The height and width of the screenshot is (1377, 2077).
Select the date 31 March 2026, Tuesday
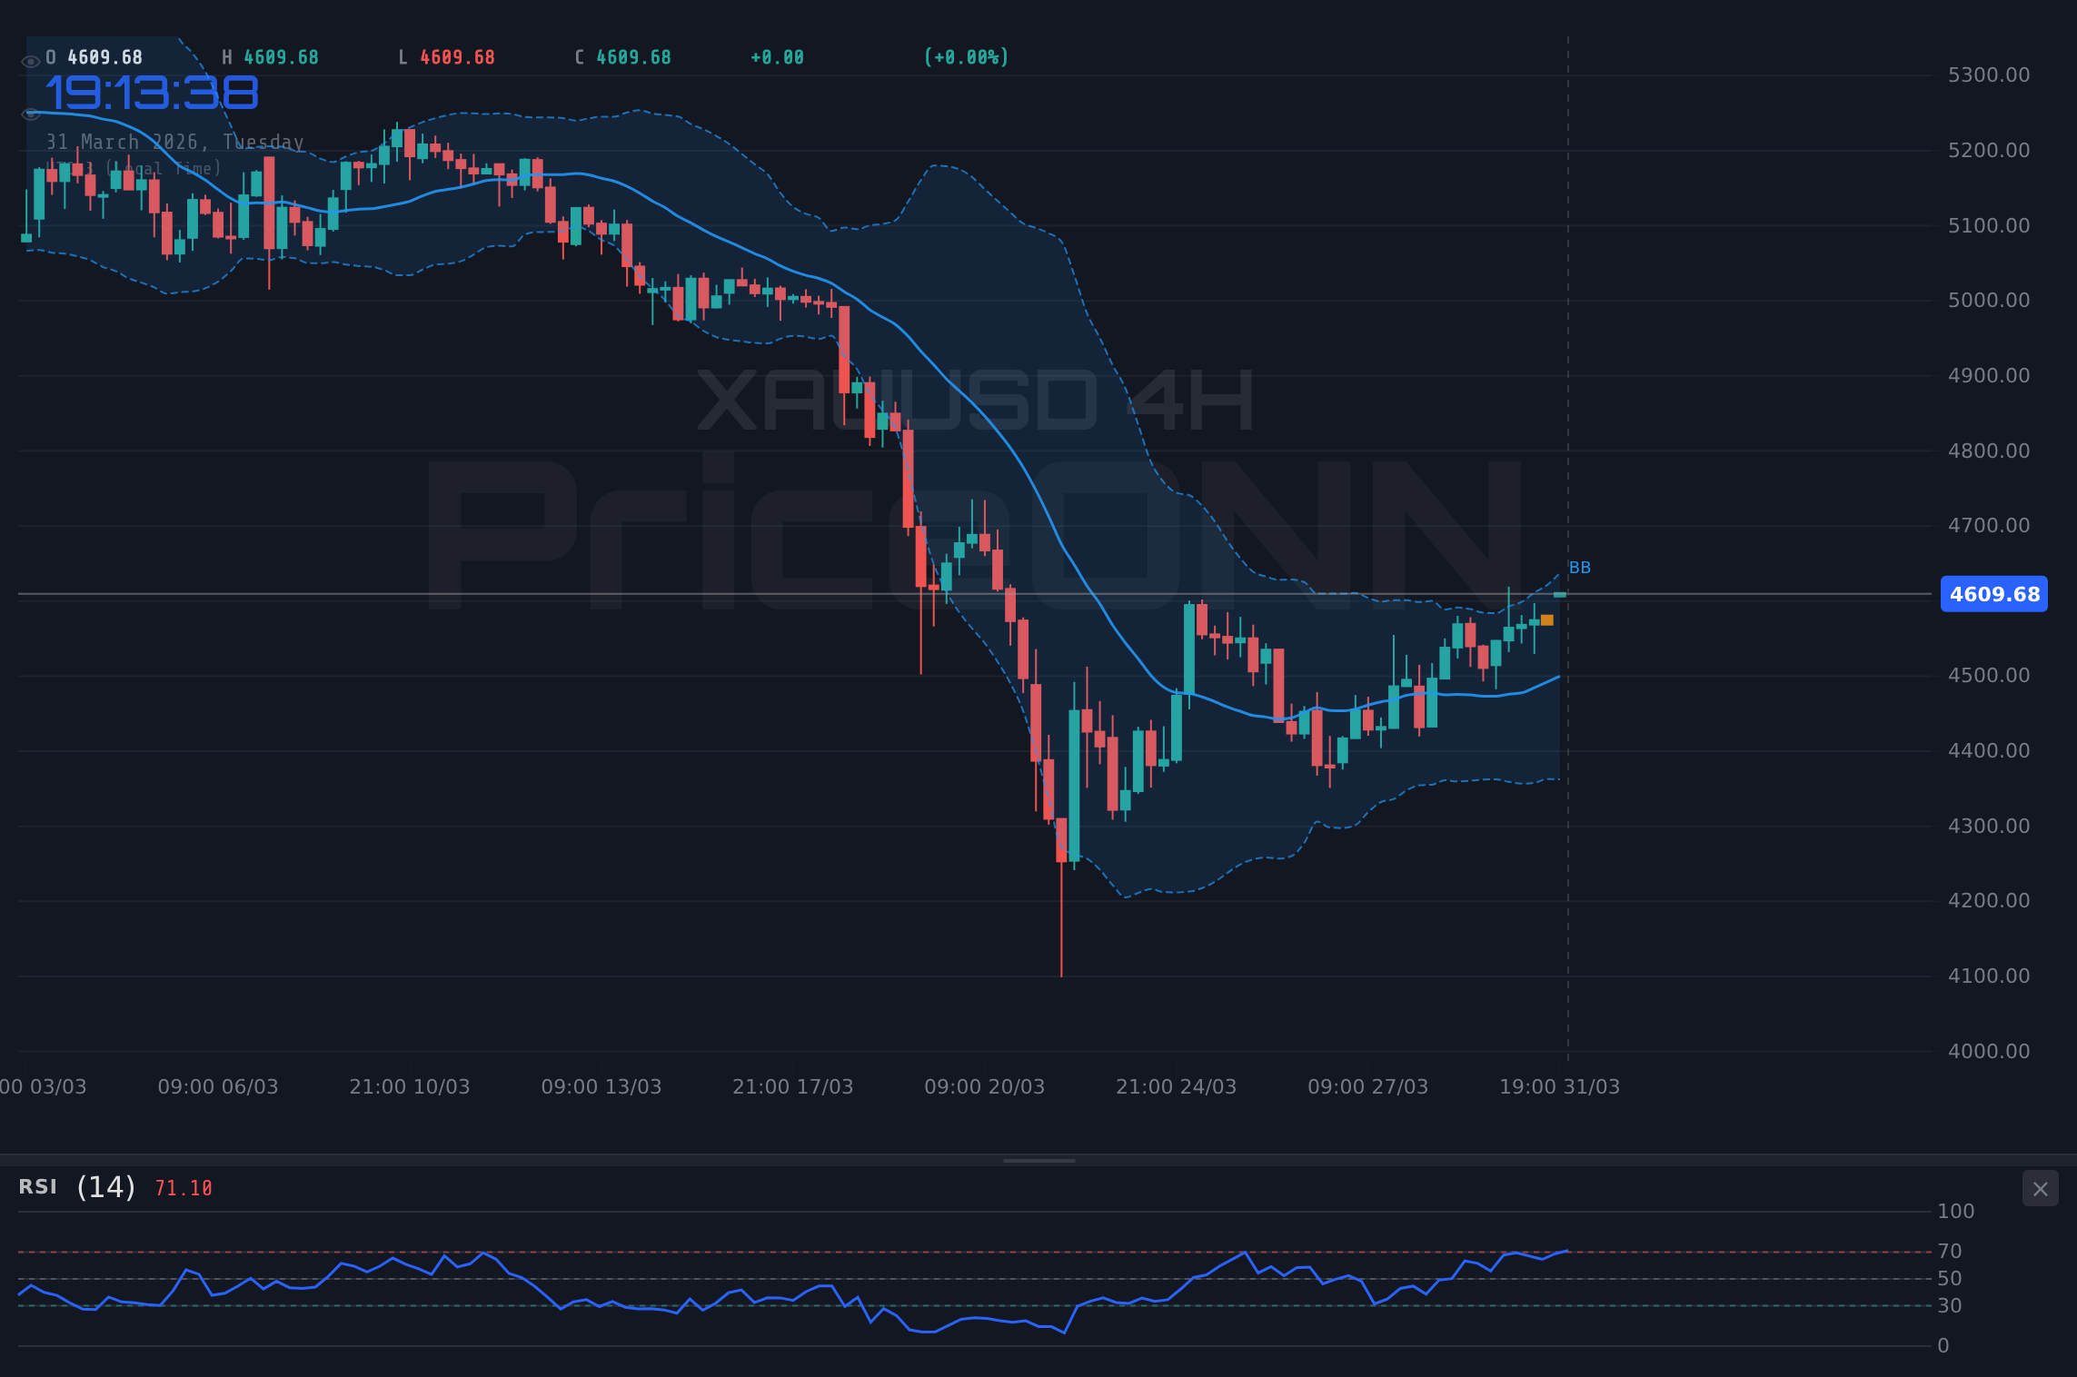(x=175, y=142)
